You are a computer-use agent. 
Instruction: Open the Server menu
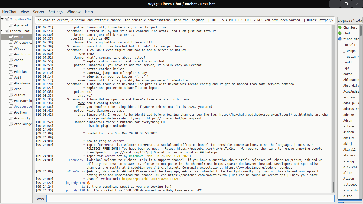(38, 12)
